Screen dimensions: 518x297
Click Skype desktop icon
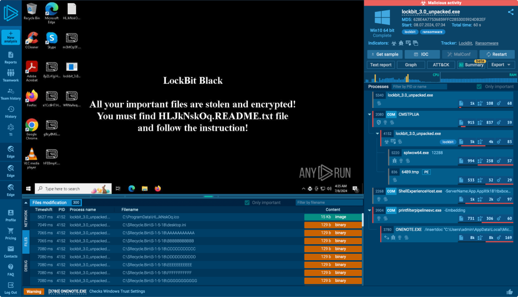[x=51, y=40]
